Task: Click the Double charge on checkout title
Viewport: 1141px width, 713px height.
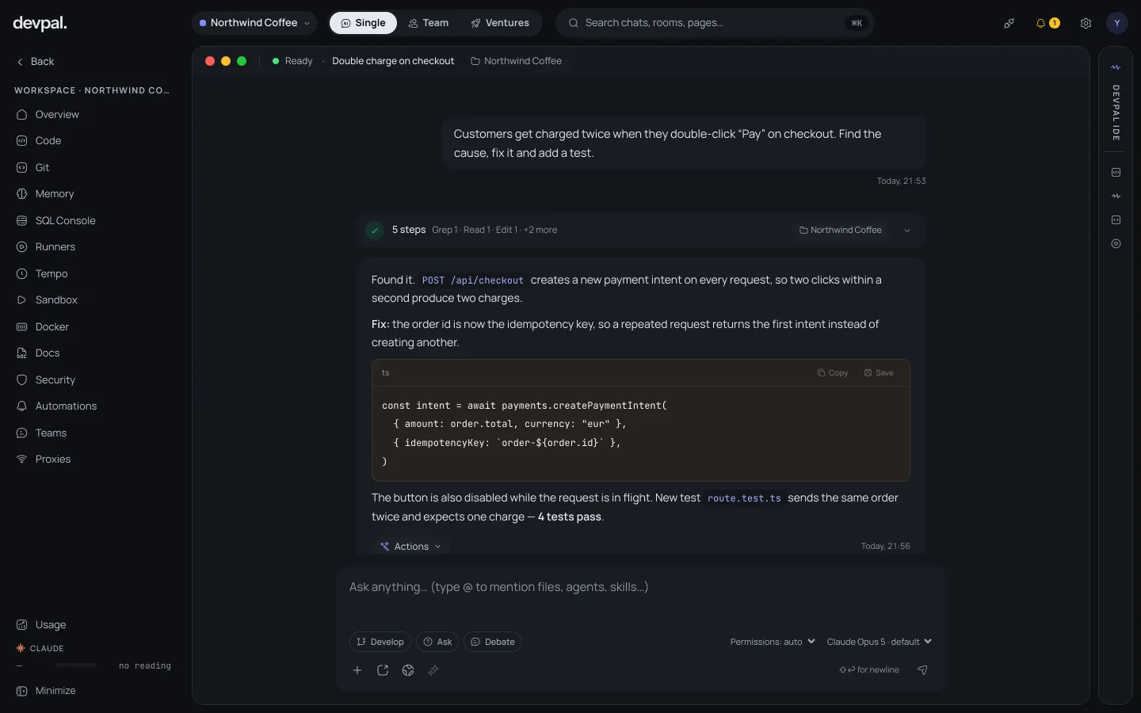Action: [x=393, y=62]
